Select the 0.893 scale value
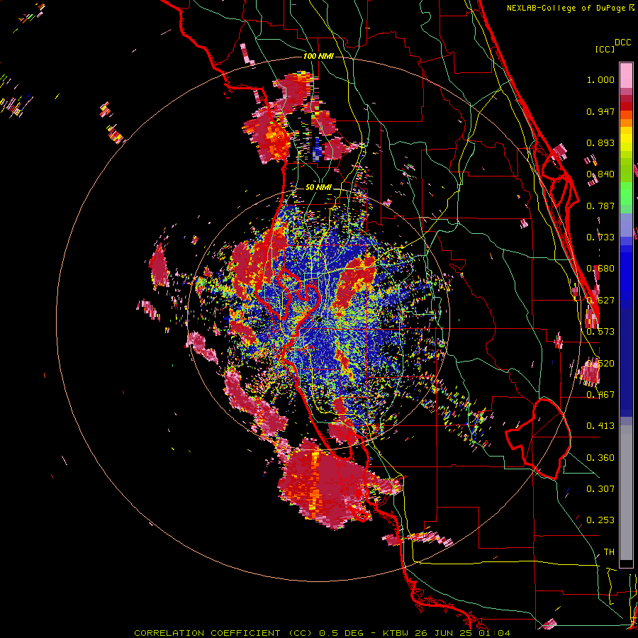This screenshot has width=638, height=638. [x=600, y=142]
